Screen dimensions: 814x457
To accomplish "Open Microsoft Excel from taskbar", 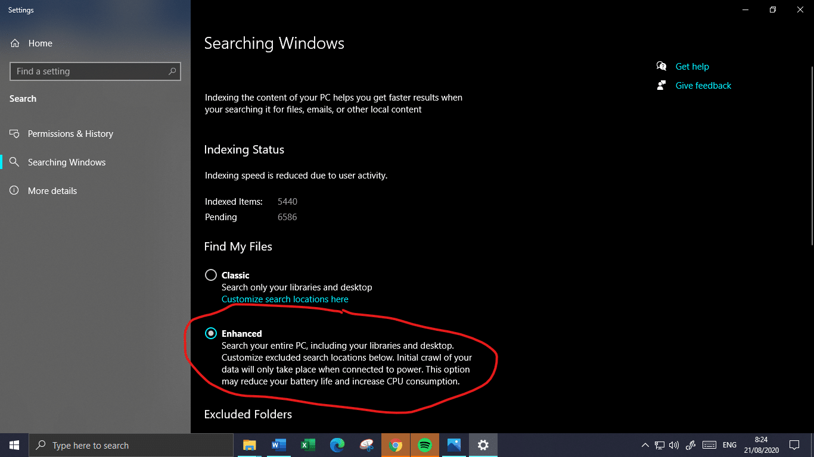I will 307,445.
